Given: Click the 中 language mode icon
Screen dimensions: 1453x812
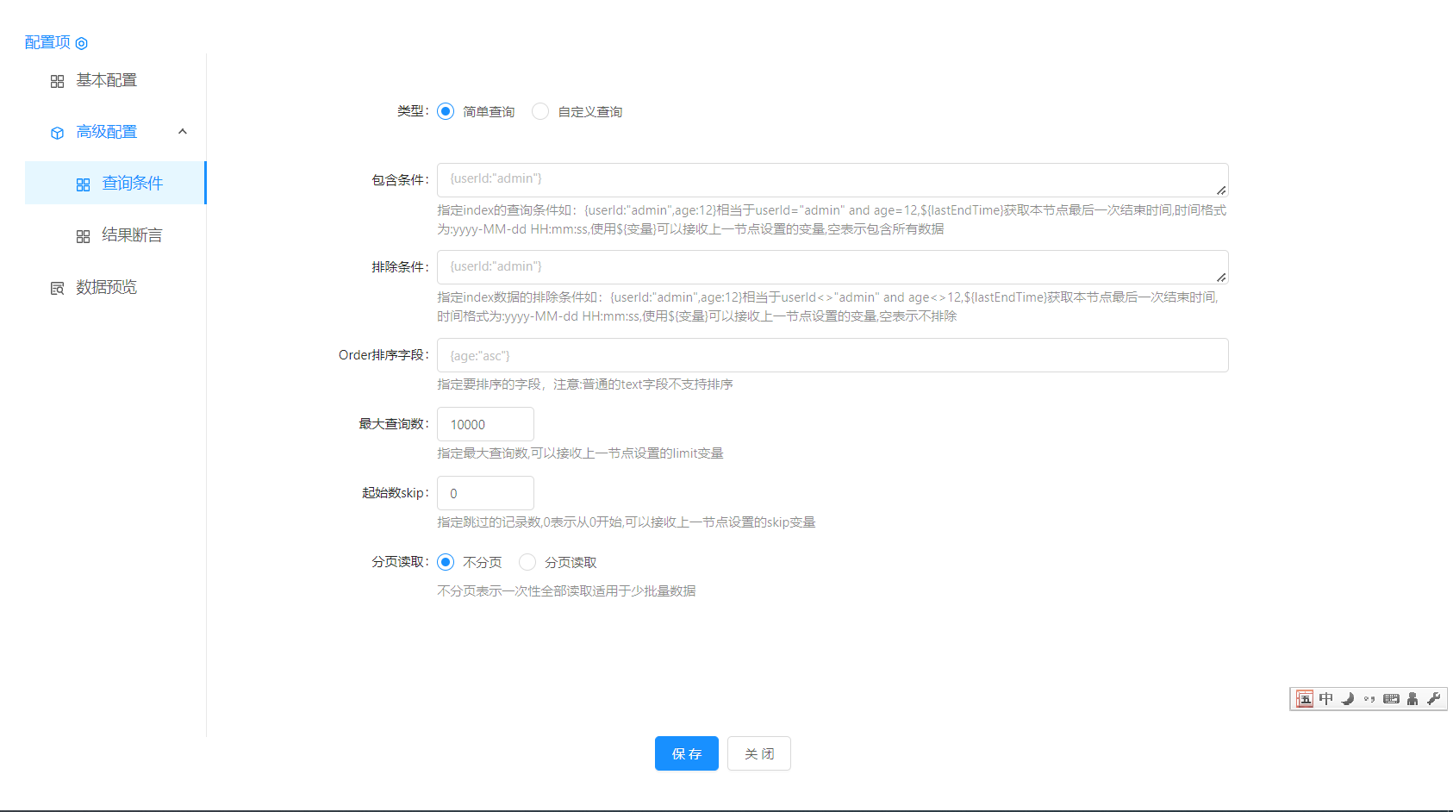Looking at the screenshot, I should 1326,699.
